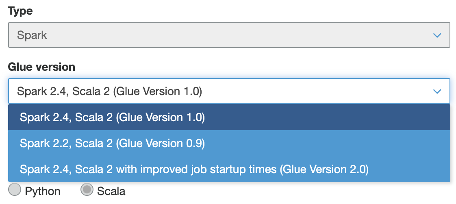Select the middle entry mentioning Spark 2.2

click(229, 143)
